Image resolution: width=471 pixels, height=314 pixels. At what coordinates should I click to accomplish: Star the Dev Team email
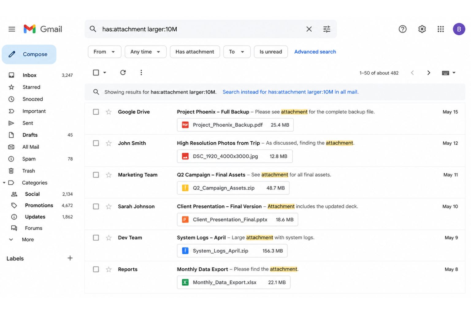pos(109,238)
